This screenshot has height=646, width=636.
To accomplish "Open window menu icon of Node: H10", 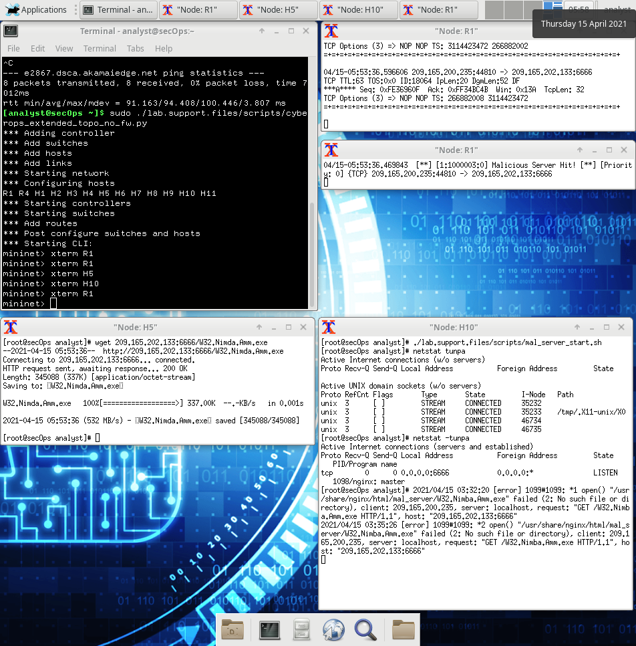I will pyautogui.click(x=329, y=327).
